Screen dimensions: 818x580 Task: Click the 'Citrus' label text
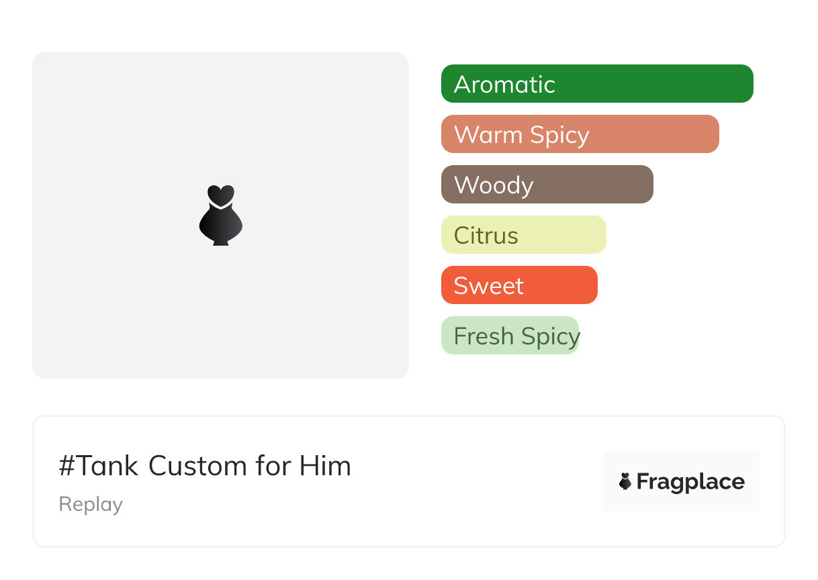point(486,236)
